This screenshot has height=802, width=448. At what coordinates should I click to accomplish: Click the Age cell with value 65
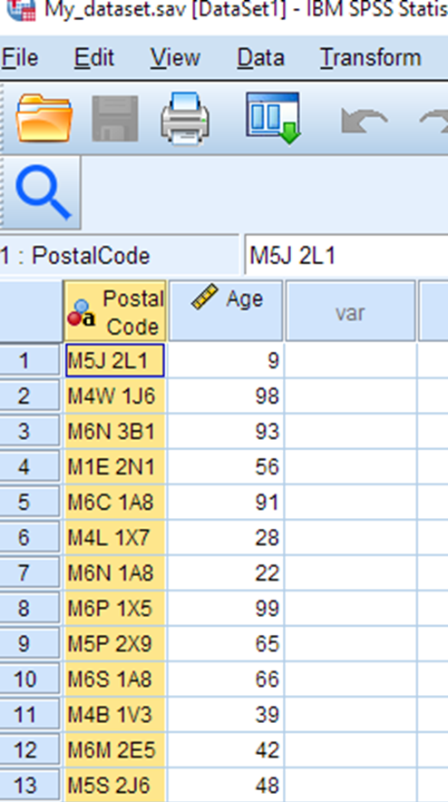tap(226, 643)
